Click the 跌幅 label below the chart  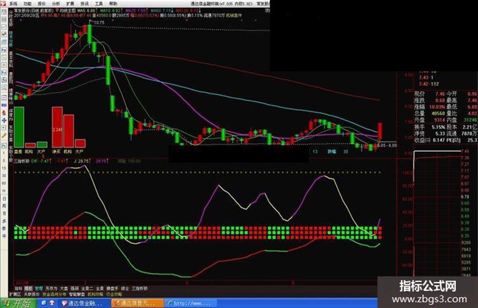point(332,151)
